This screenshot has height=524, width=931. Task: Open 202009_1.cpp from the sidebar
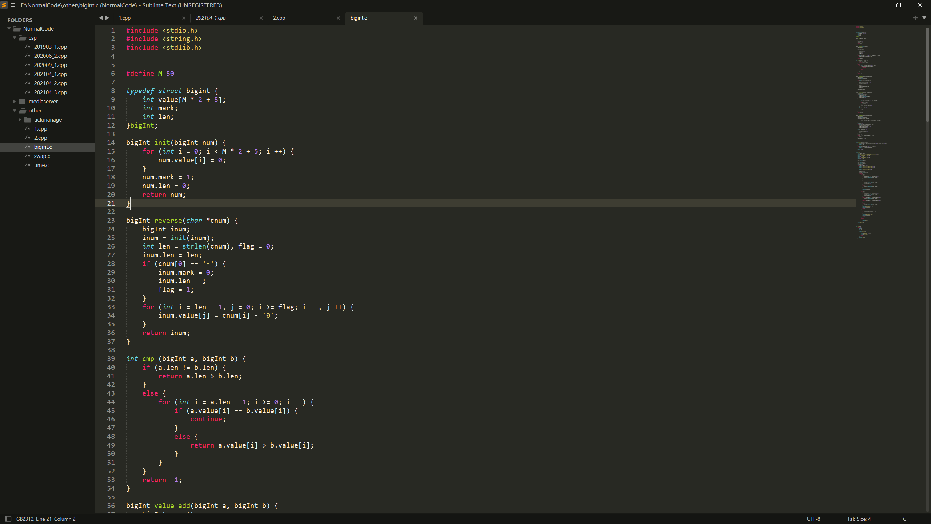50,65
